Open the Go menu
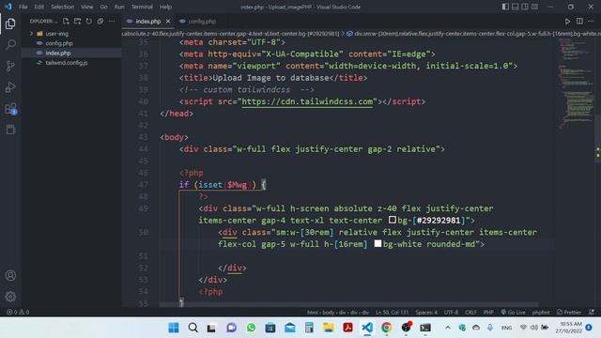The width and height of the screenshot is (601, 338). click(104, 7)
